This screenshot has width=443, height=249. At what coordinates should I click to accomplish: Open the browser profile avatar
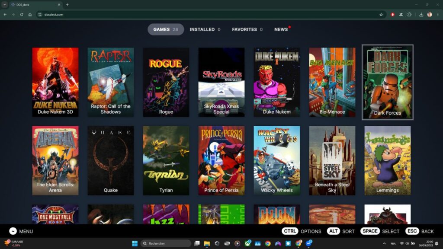(x=430, y=14)
